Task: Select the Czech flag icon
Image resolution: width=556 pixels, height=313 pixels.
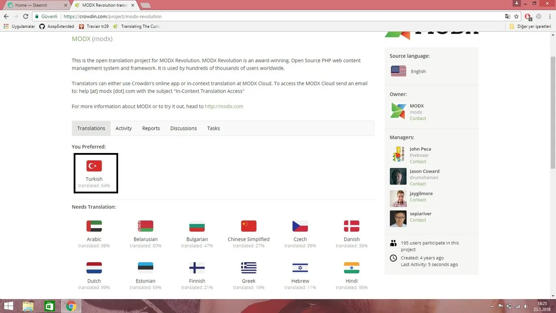Action: click(x=300, y=226)
